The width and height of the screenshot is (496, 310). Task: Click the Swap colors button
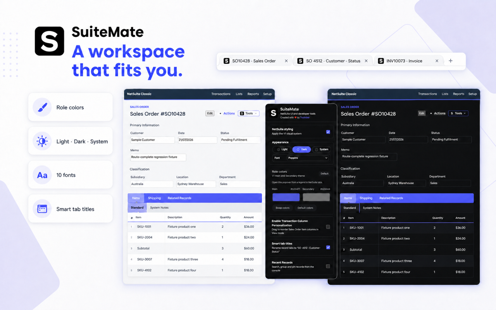[282, 208]
